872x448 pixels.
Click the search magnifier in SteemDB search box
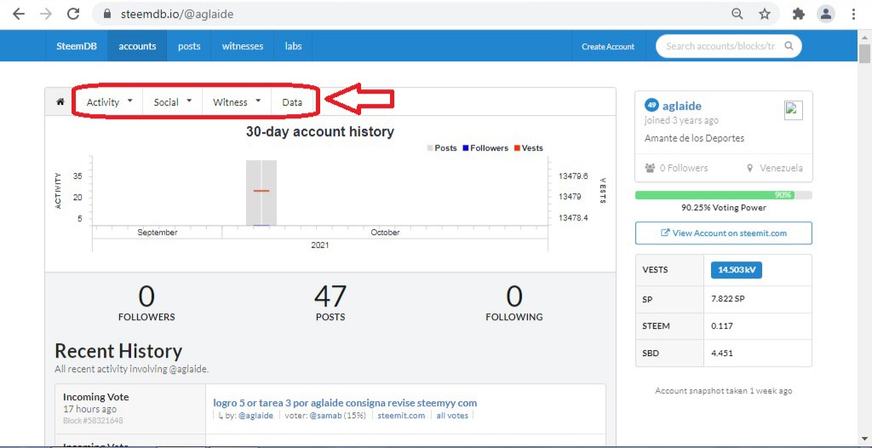788,46
